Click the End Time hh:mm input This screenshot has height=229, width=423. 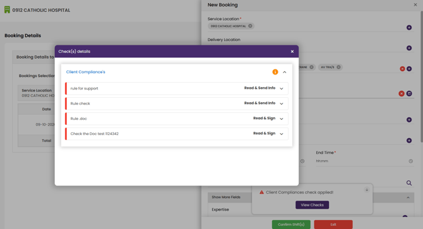[x=361, y=161]
